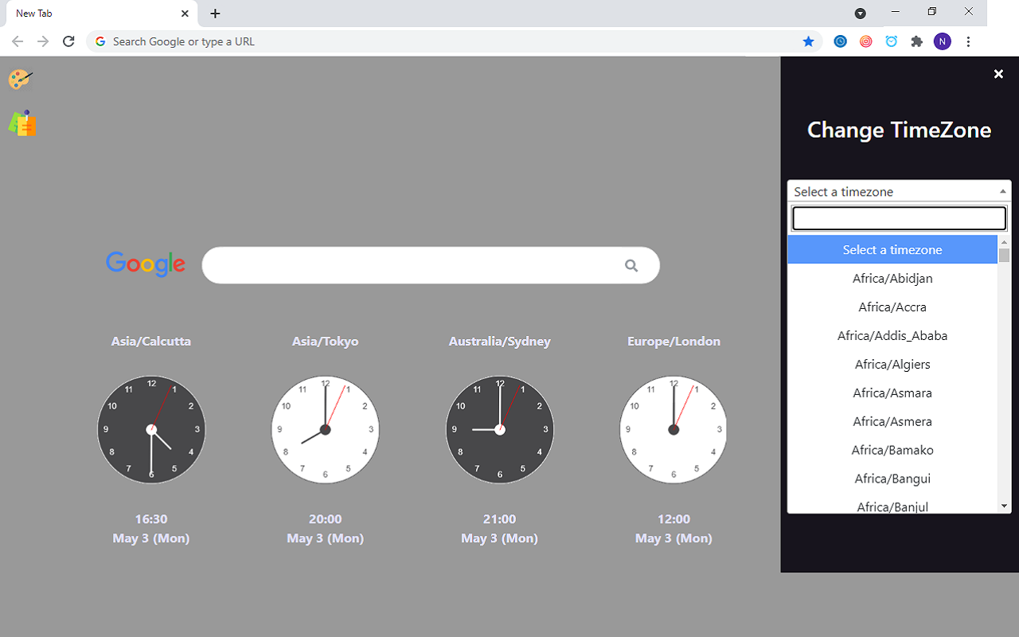Click the magnifier in the search box

[x=631, y=264]
